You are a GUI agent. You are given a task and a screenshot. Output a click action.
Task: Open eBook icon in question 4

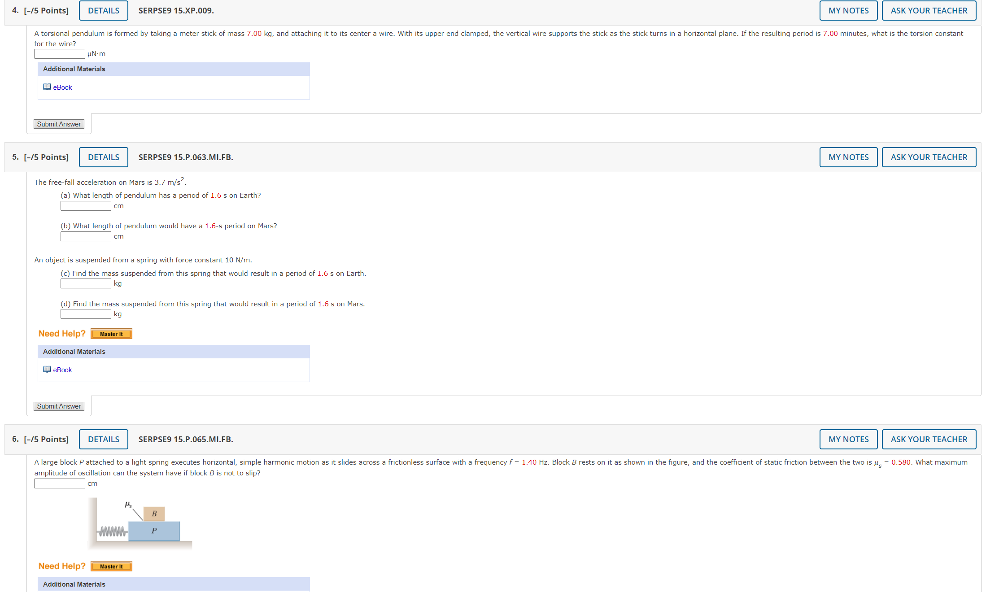(x=47, y=87)
